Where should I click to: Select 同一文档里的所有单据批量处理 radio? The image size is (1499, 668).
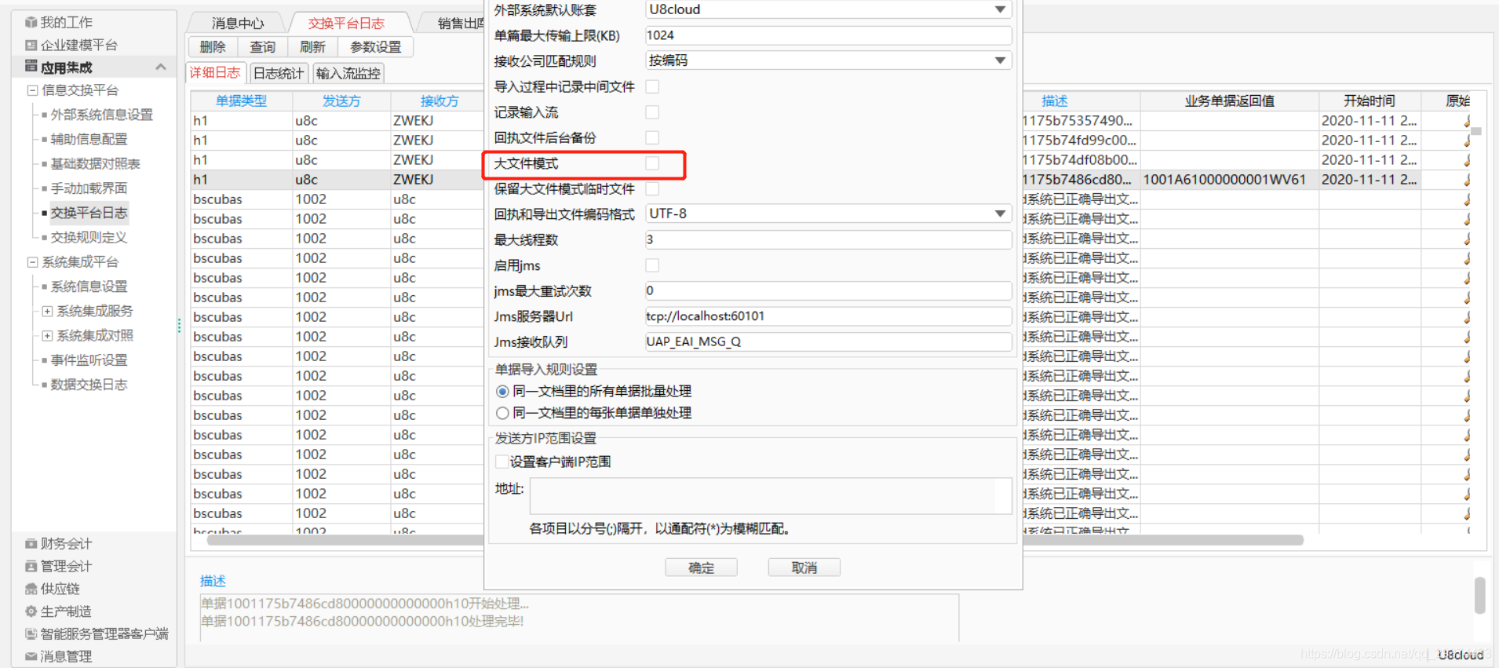(x=502, y=391)
